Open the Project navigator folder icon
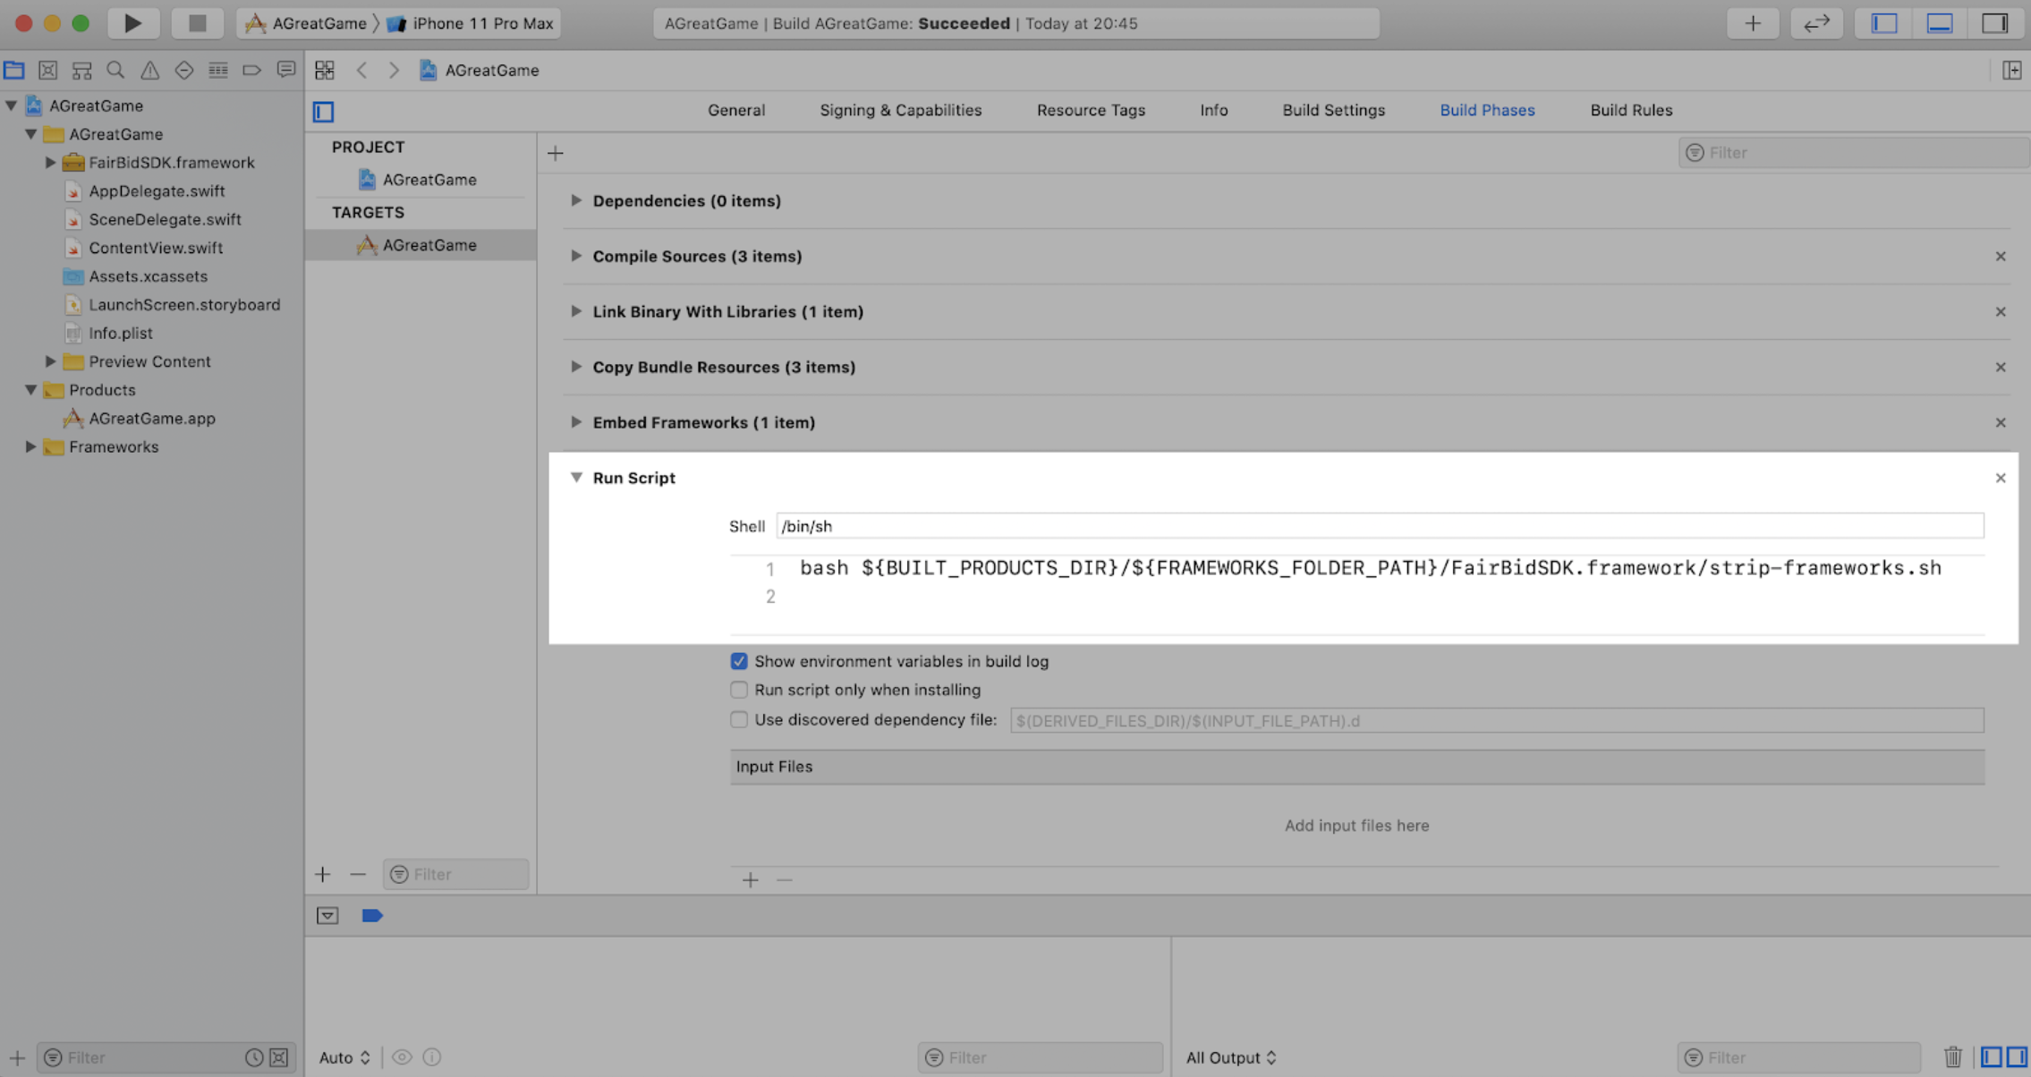This screenshot has width=2031, height=1077. tap(14, 70)
